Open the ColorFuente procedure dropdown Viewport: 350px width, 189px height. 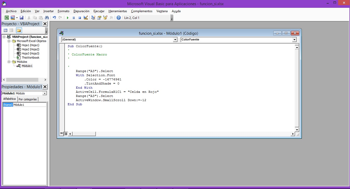[294, 40]
